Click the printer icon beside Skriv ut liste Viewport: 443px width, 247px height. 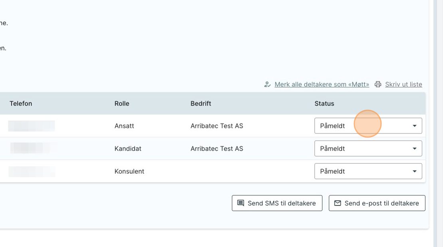coord(378,84)
